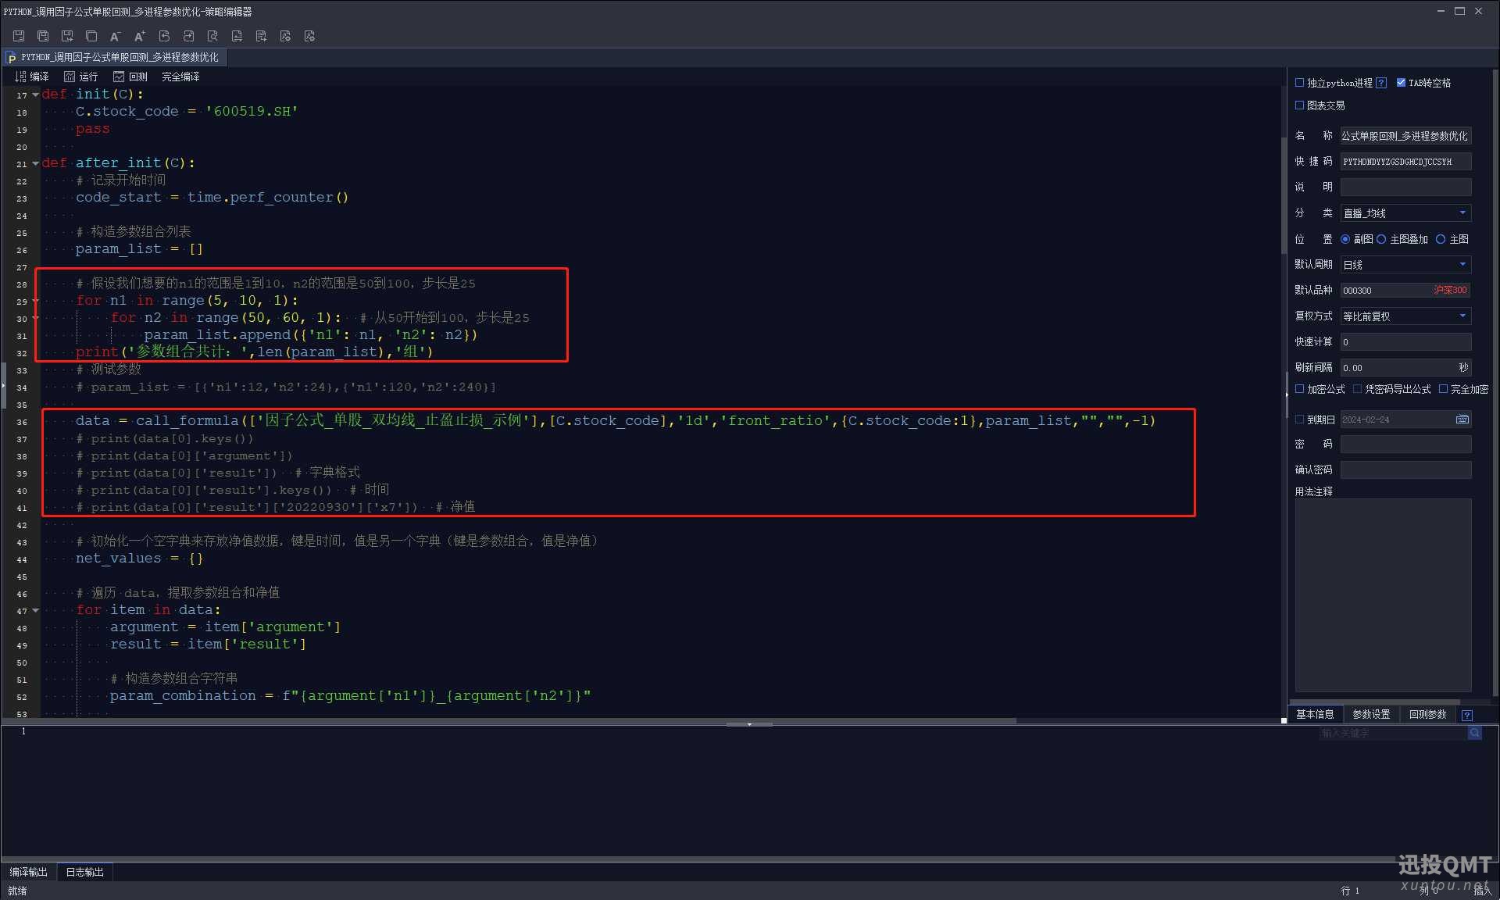1500x900 pixels.
Task: Click the keyword search input box
Action: [1392, 733]
